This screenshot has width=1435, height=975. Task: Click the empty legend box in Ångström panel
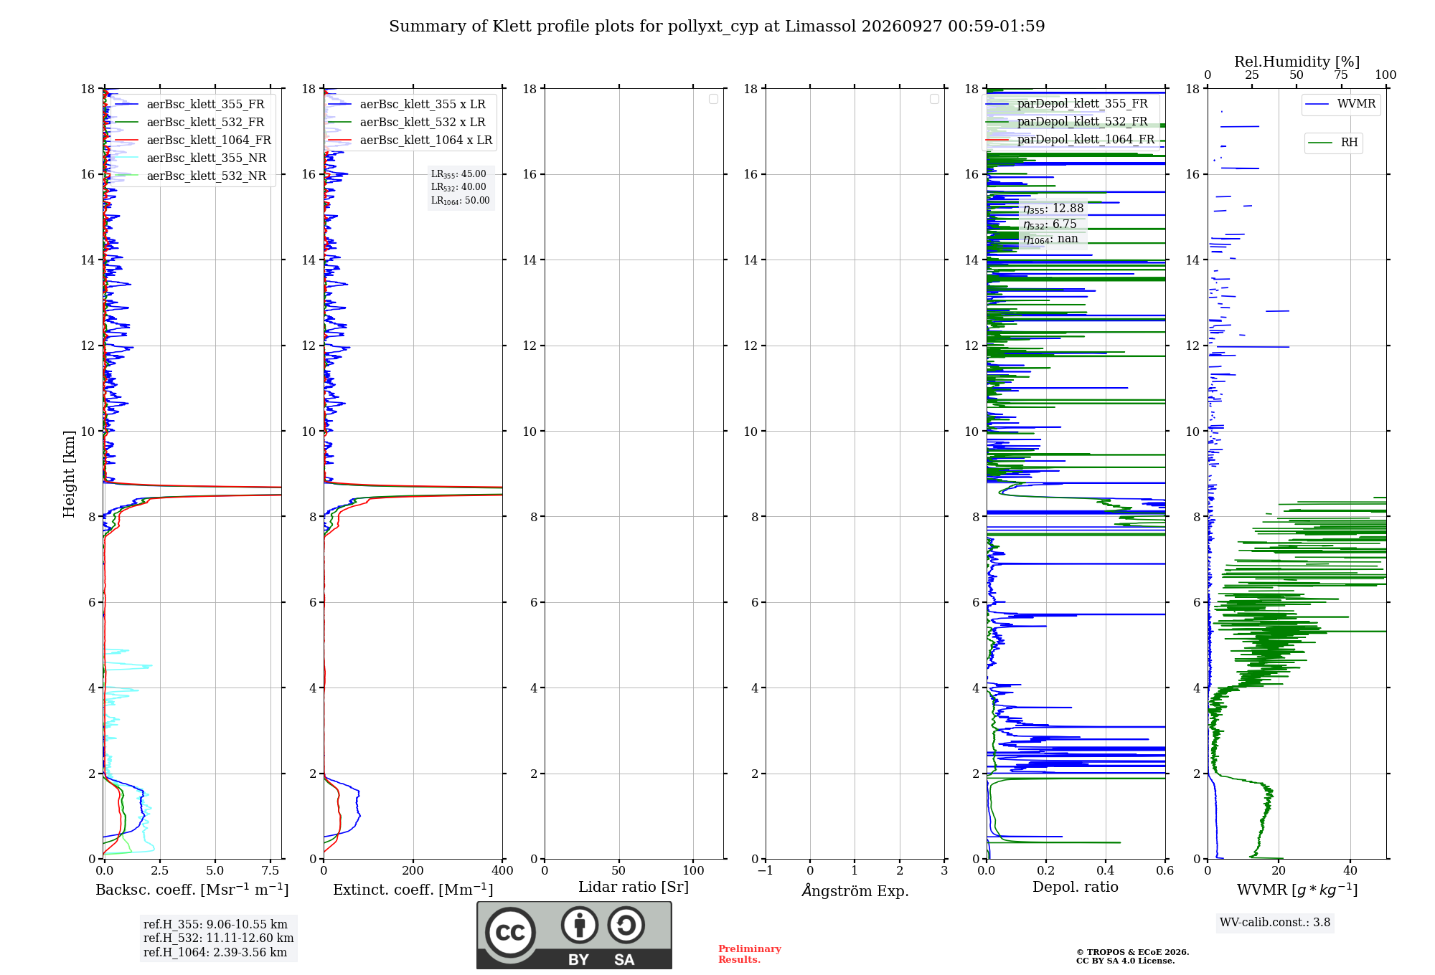(934, 99)
